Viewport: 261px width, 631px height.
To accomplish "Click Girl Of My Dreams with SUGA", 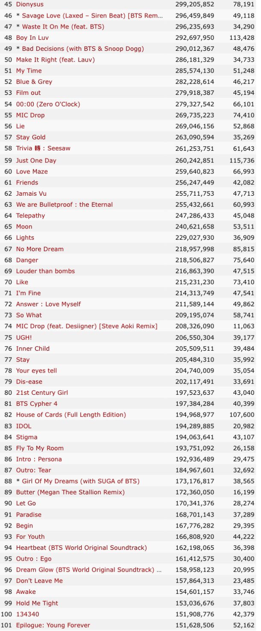I will [80, 481].
